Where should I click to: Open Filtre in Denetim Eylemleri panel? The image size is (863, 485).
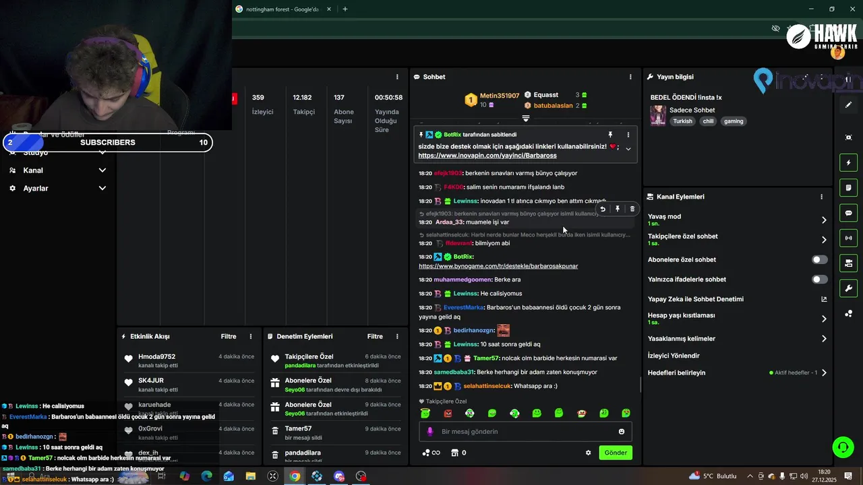(375, 336)
